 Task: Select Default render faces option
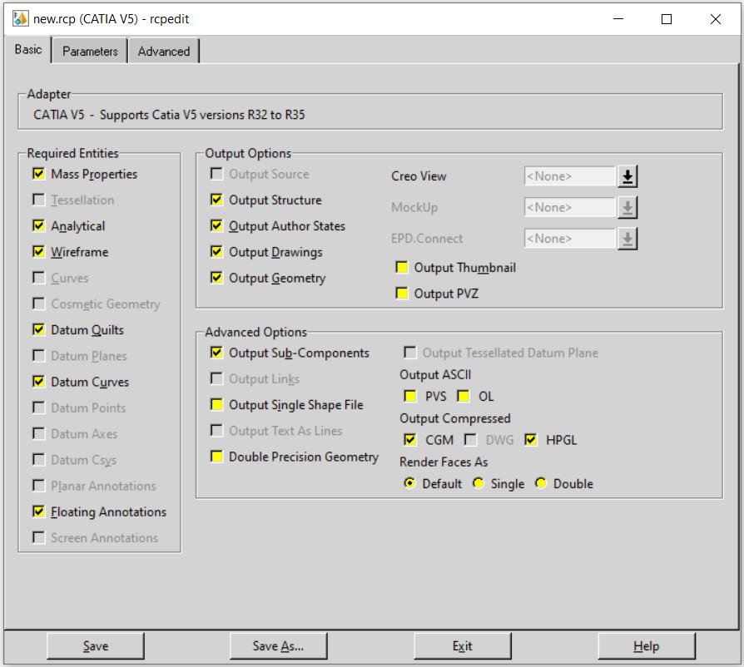[409, 483]
